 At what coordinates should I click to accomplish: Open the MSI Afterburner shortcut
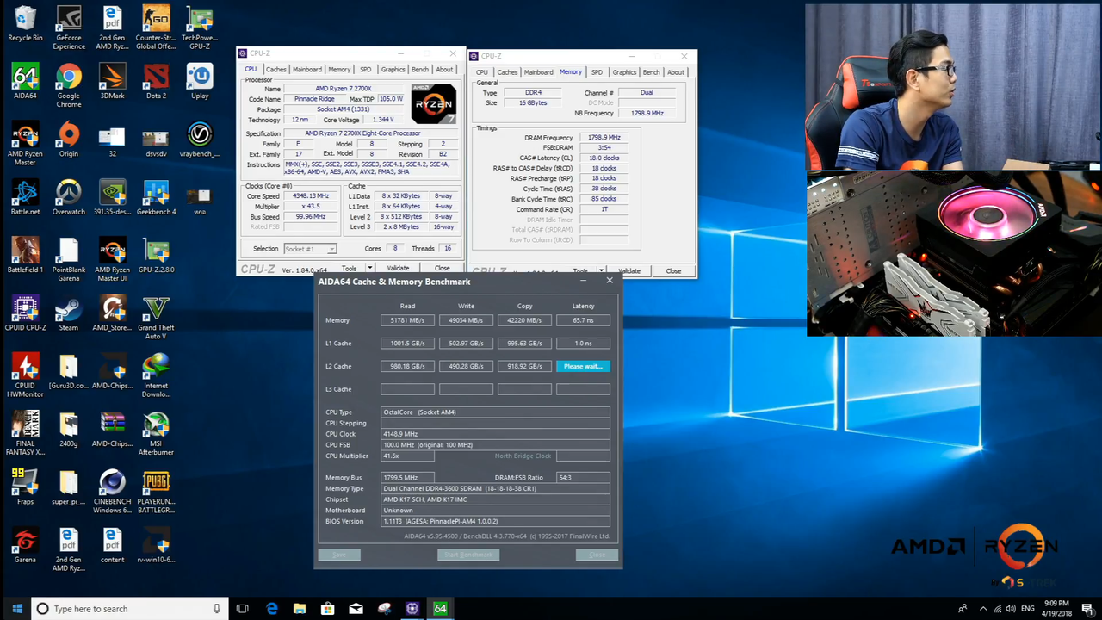(156, 425)
